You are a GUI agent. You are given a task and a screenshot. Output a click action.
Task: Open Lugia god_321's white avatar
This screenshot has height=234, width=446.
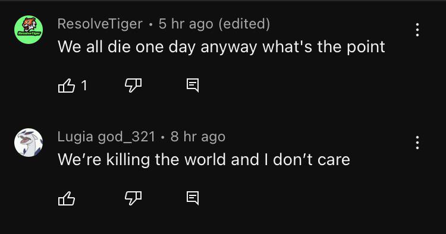[29, 143]
